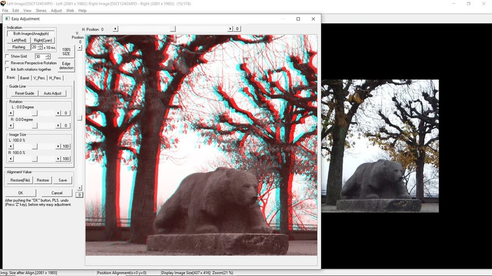Select Both Images(Anaglyph) indication button
Image resolution: width=492 pixels, height=276 pixels.
tap(31, 33)
